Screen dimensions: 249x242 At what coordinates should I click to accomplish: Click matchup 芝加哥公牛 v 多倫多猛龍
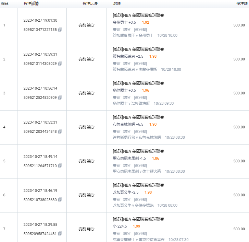tap(133, 205)
